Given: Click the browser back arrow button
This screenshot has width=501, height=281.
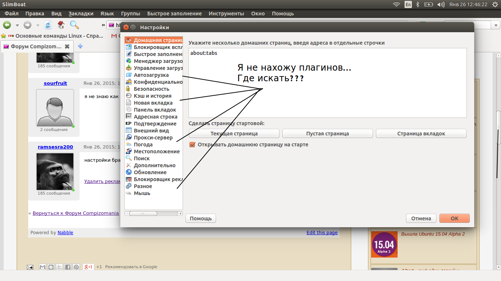Looking at the screenshot, I should [x=7, y=25].
